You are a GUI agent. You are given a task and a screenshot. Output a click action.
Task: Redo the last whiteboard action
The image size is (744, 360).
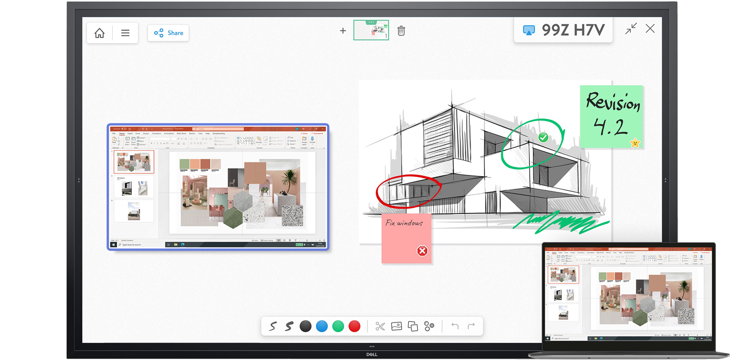pyautogui.click(x=470, y=326)
